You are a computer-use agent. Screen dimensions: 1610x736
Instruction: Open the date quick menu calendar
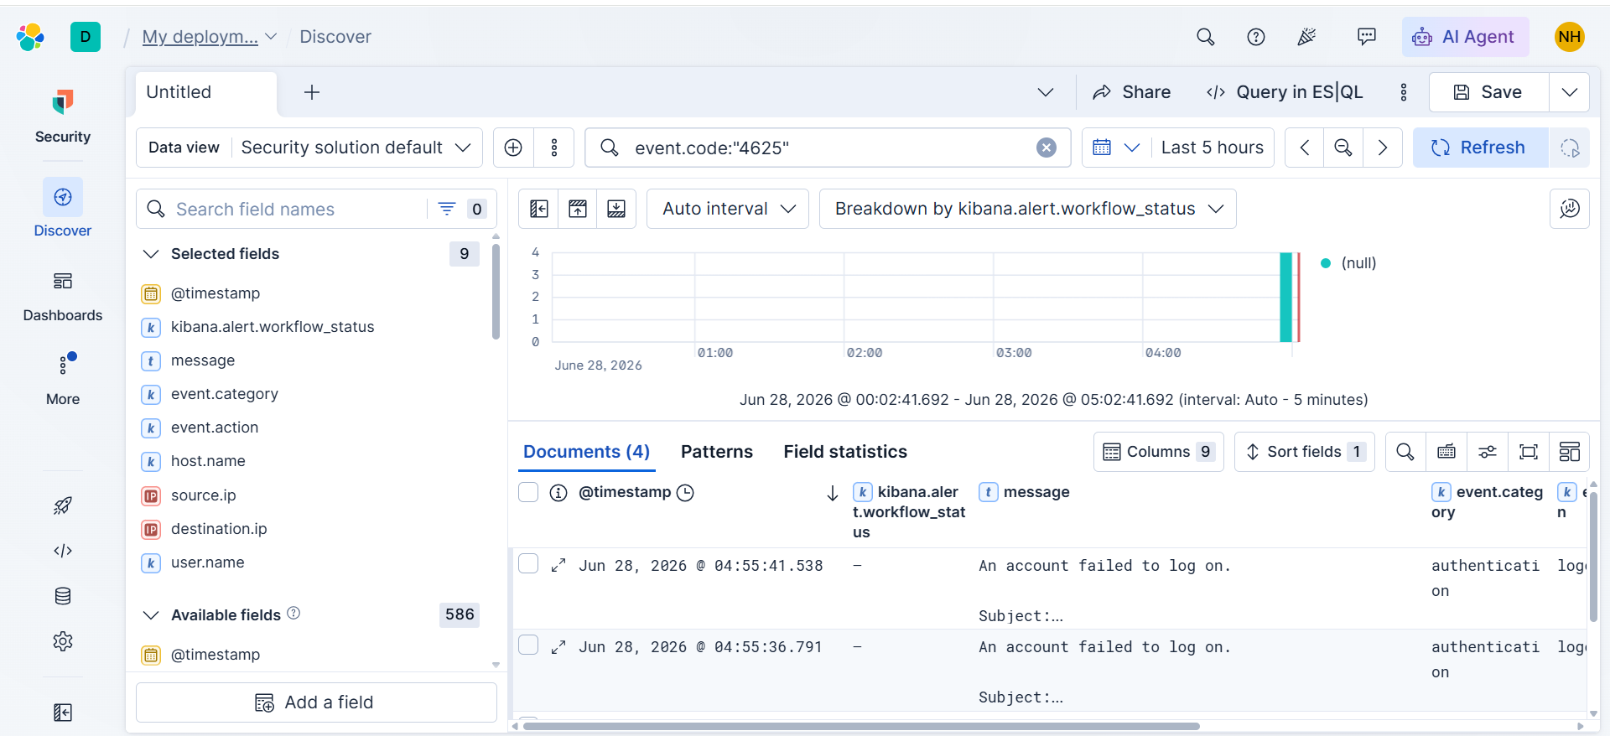pyautogui.click(x=1116, y=148)
